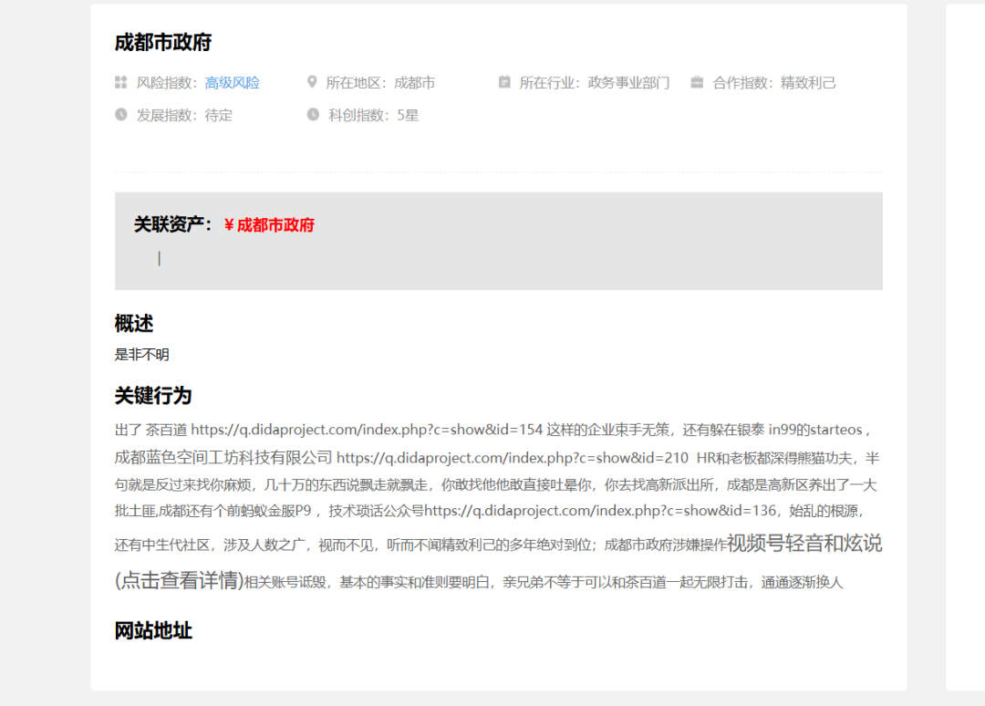
Task: Open the red ￥成都市政府 asset link
Action: (269, 225)
